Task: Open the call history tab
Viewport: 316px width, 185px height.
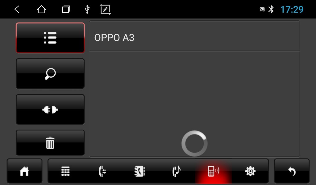Action: tap(102, 171)
